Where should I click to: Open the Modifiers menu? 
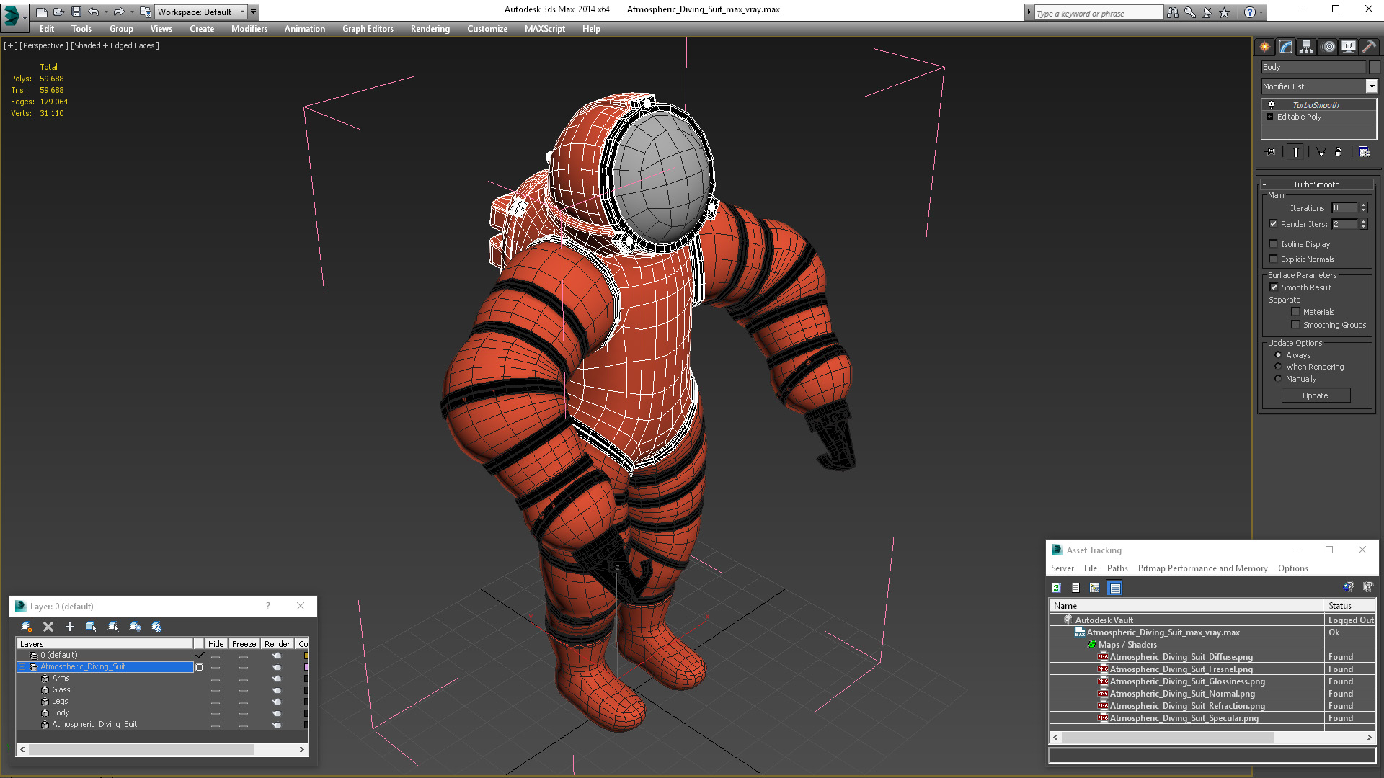point(249,29)
